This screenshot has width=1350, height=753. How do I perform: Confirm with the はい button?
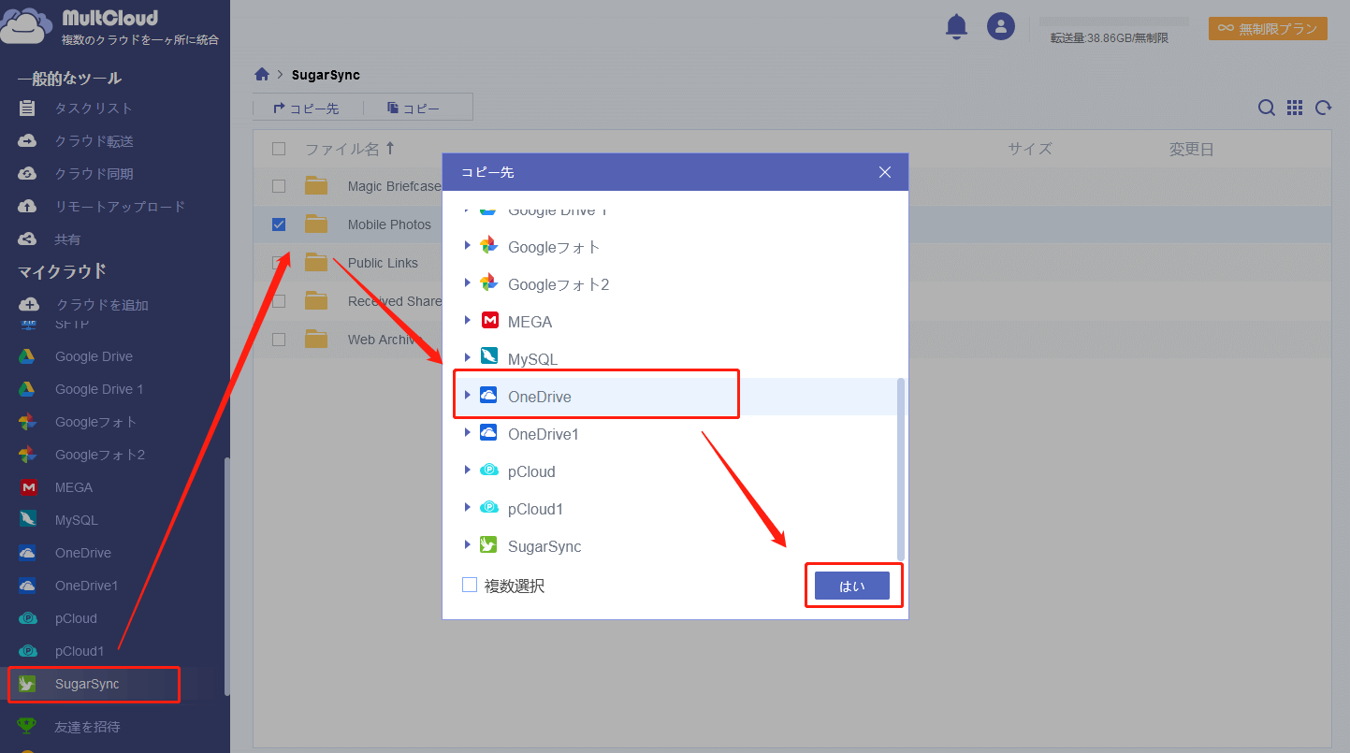pyautogui.click(x=851, y=586)
